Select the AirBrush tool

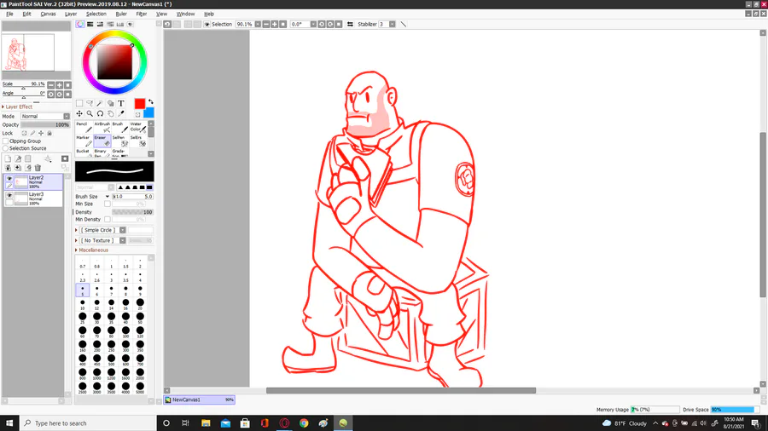(102, 127)
